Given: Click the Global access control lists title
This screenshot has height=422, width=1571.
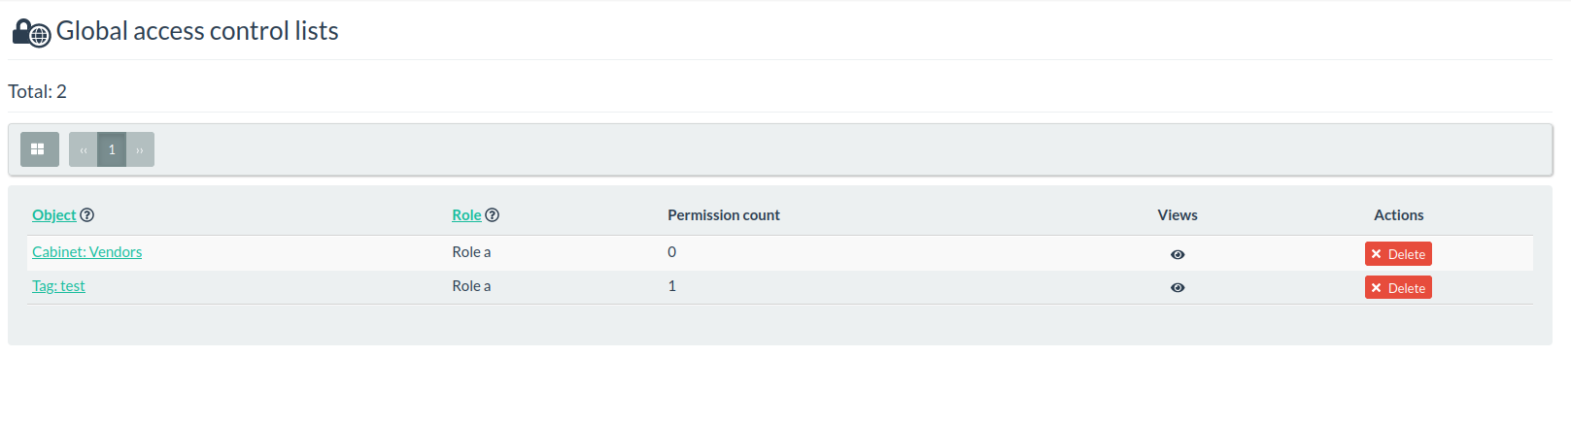Looking at the screenshot, I should click(197, 31).
